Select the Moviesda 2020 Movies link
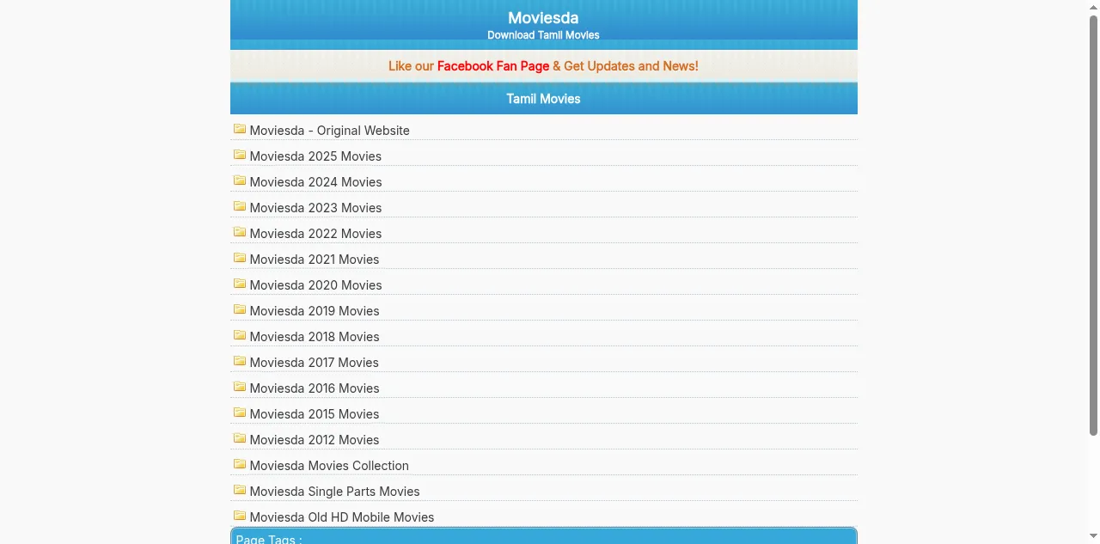The width and height of the screenshot is (1100, 544). click(315, 285)
